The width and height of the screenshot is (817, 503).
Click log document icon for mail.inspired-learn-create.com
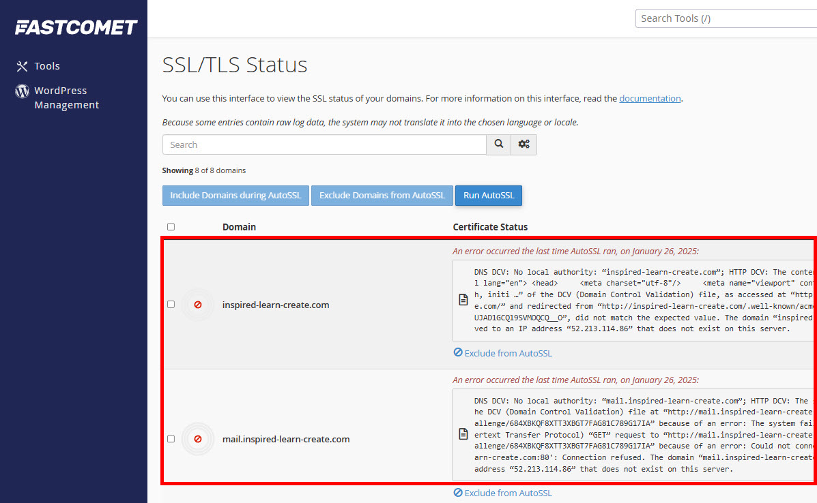pos(463,433)
